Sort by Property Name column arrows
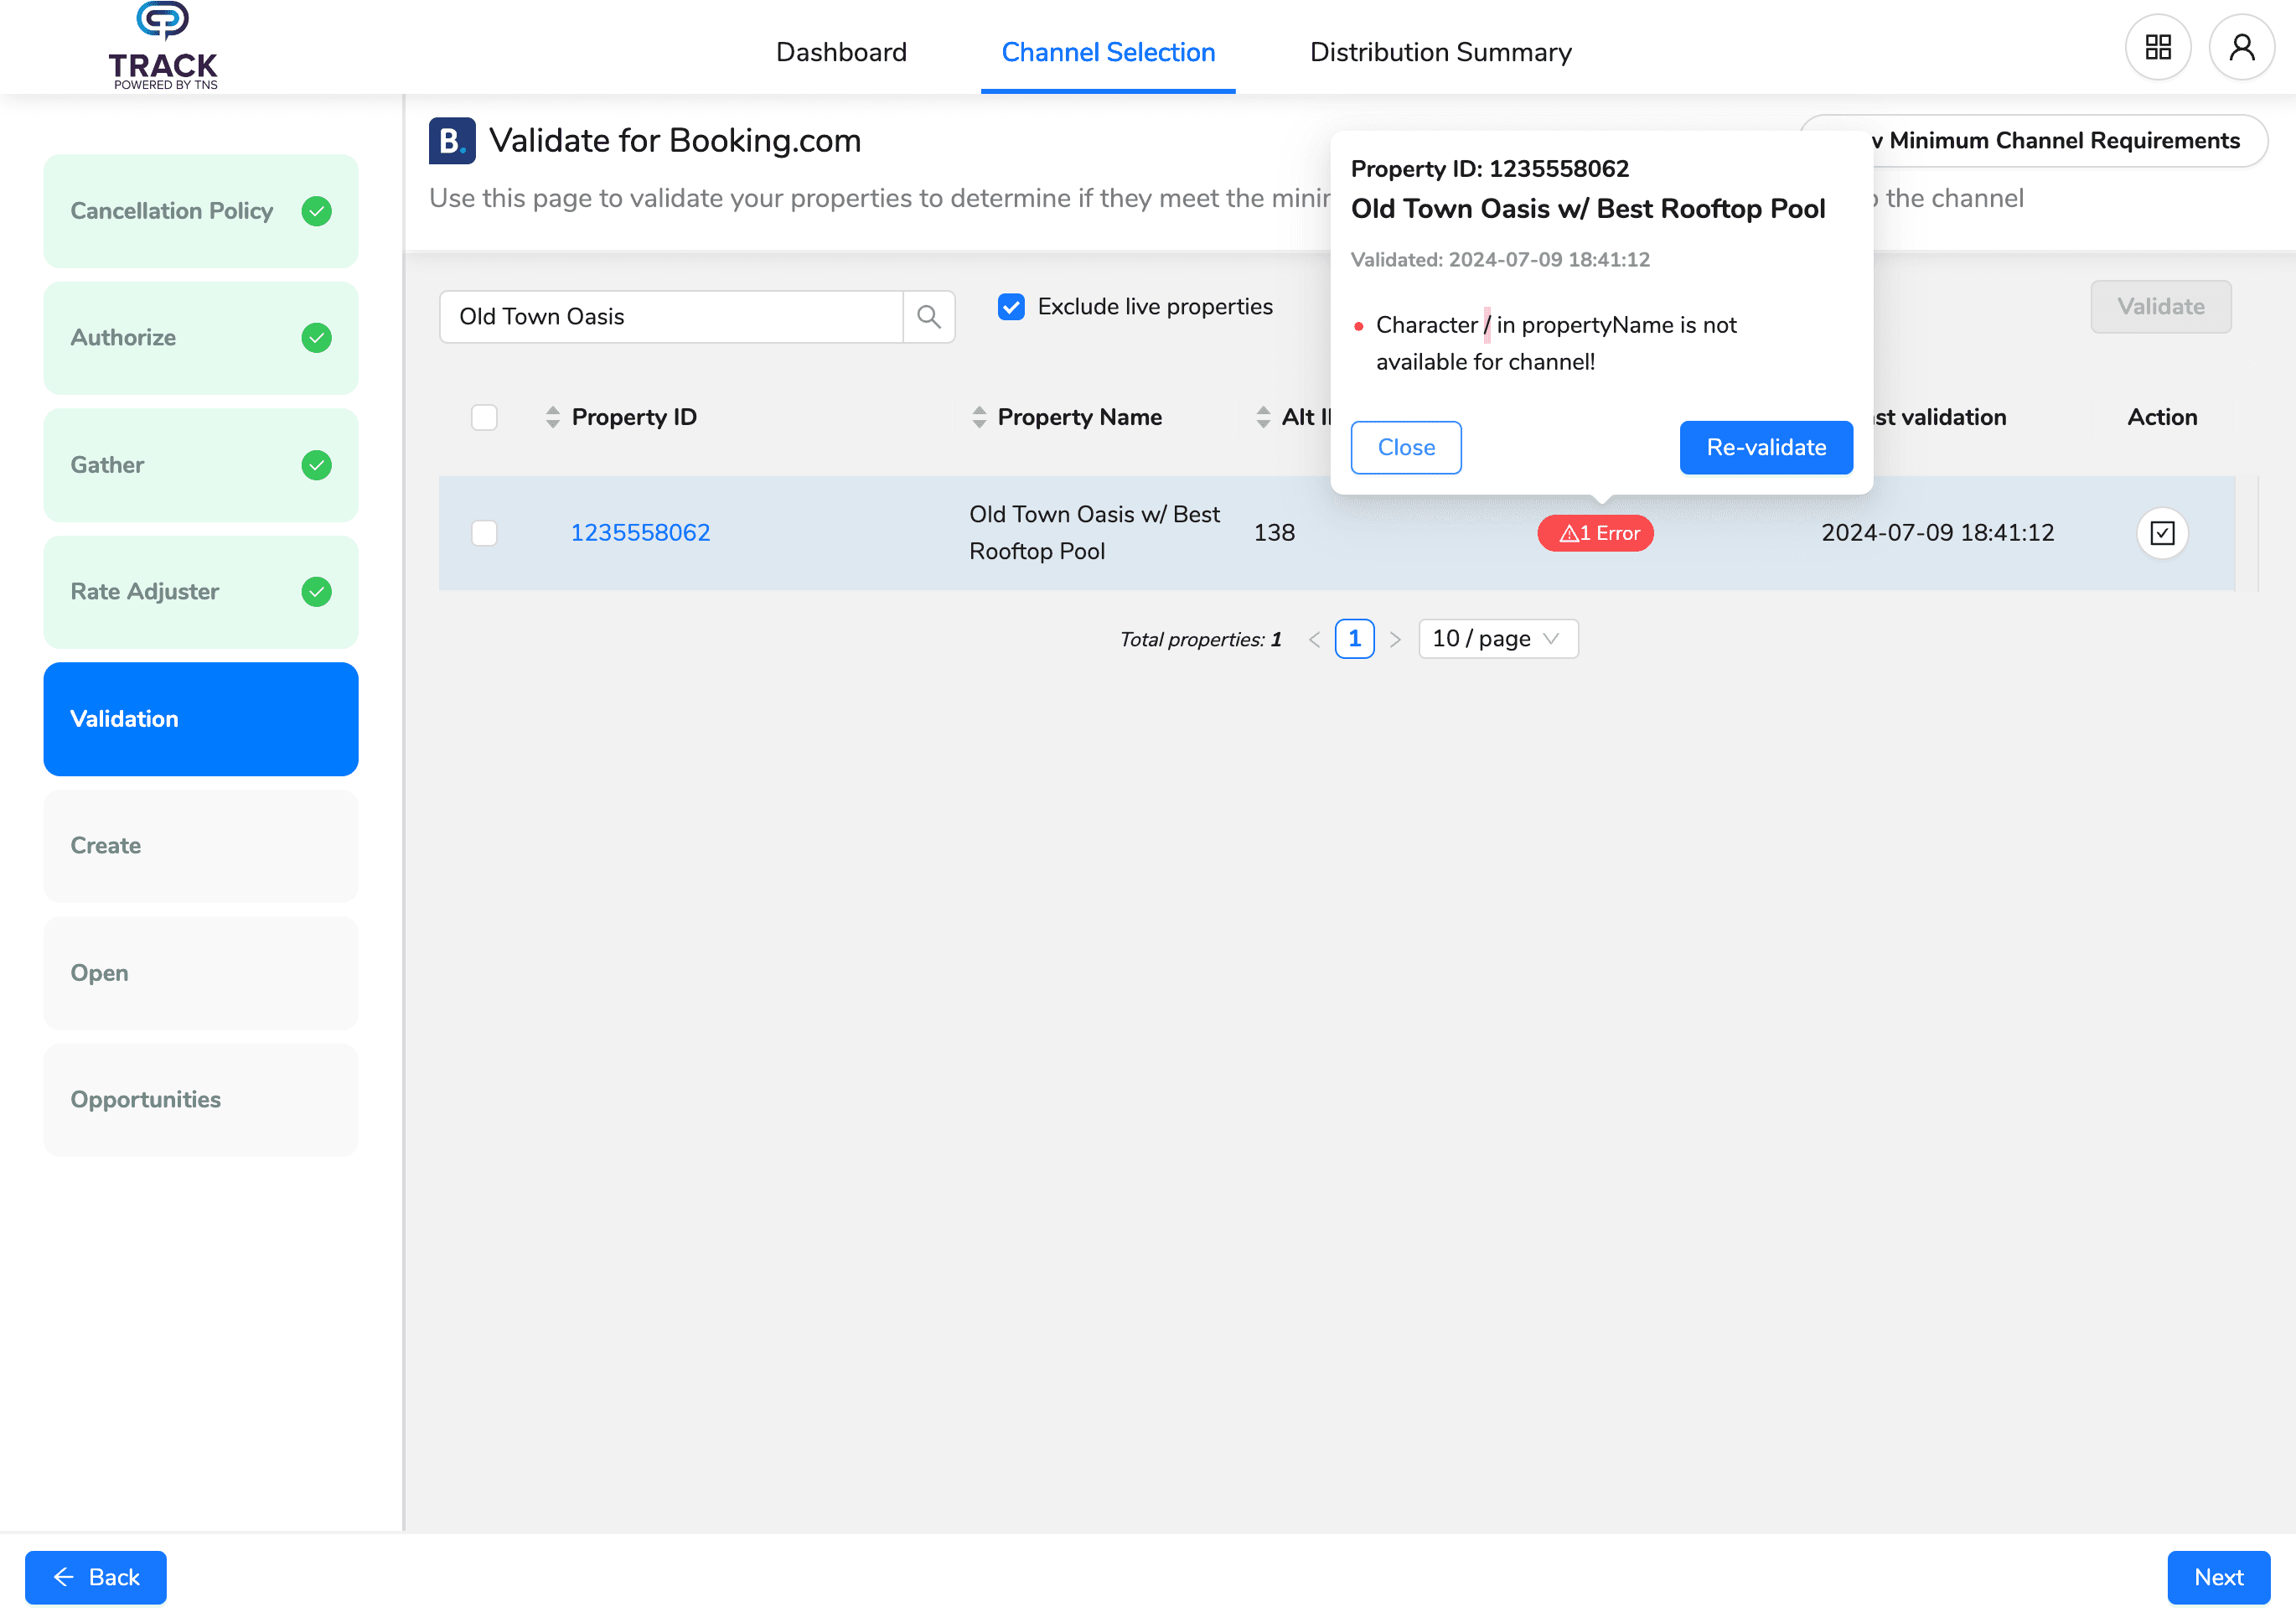 click(x=979, y=417)
